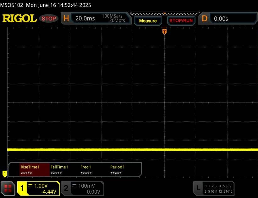This screenshot has height=198, width=258.
Task: Open the red function navigation icon
Action: click(8, 189)
